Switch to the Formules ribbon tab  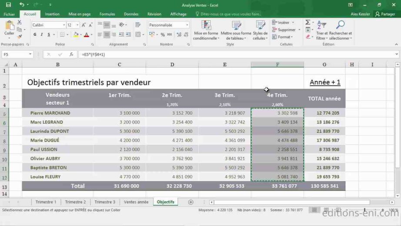pos(107,14)
